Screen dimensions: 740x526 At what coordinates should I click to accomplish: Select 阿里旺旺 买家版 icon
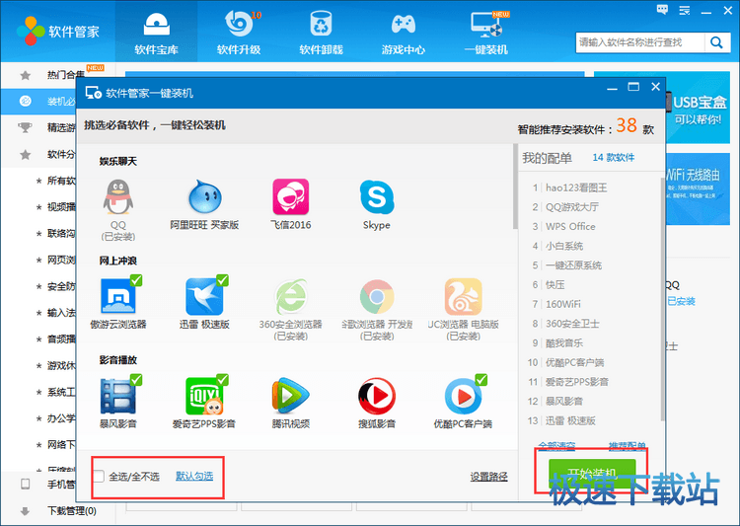[204, 197]
